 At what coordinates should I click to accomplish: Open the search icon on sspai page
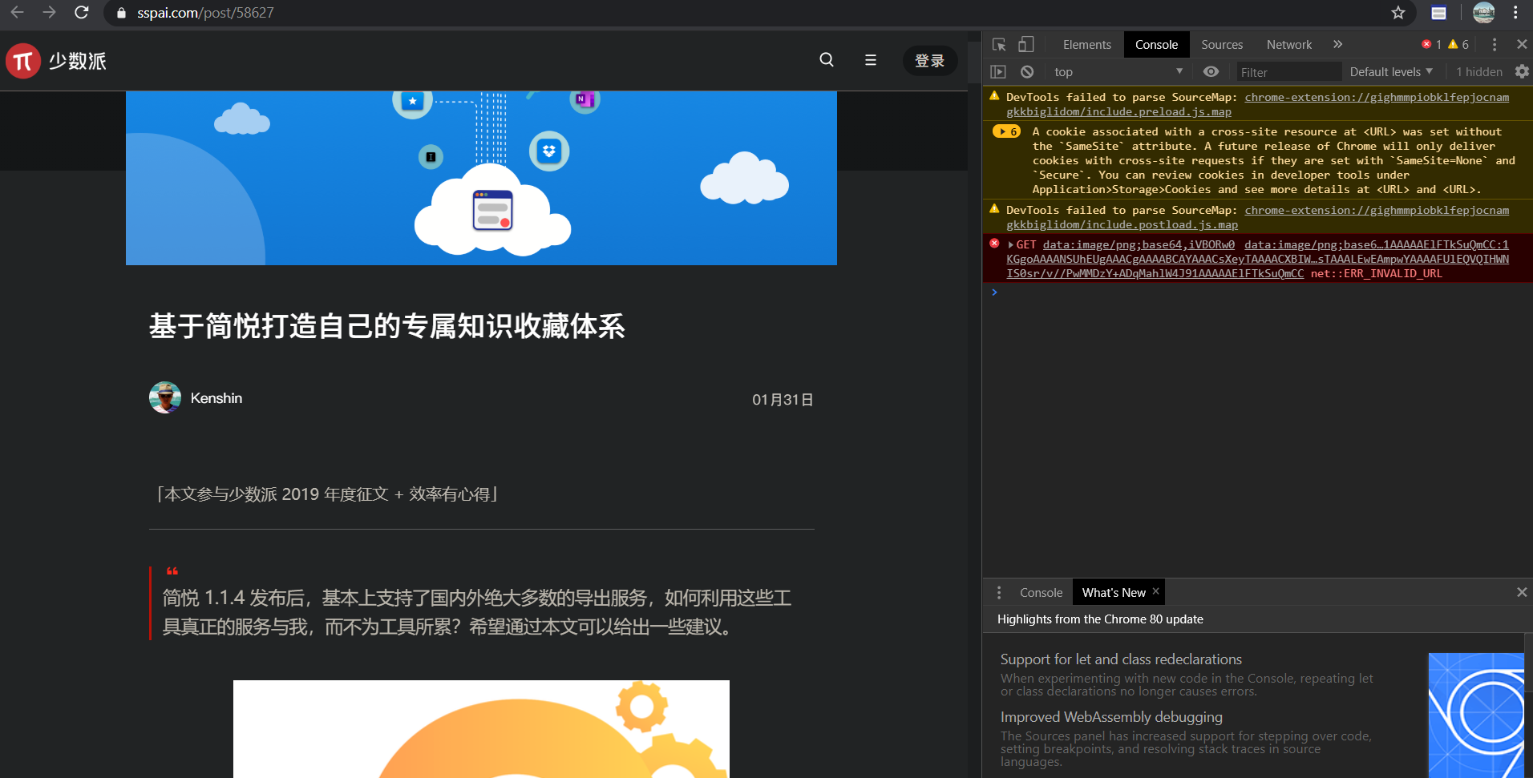(826, 60)
